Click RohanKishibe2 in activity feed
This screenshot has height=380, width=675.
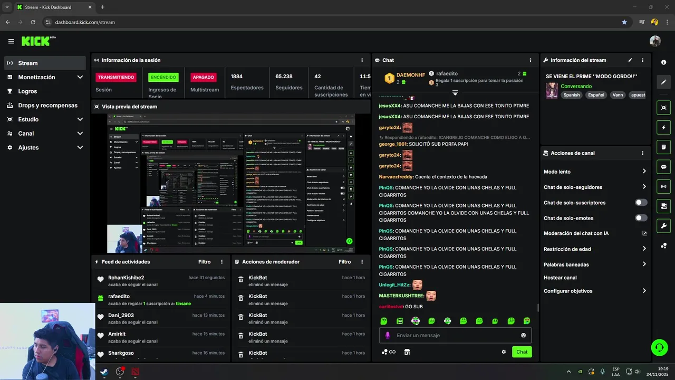pos(126,278)
